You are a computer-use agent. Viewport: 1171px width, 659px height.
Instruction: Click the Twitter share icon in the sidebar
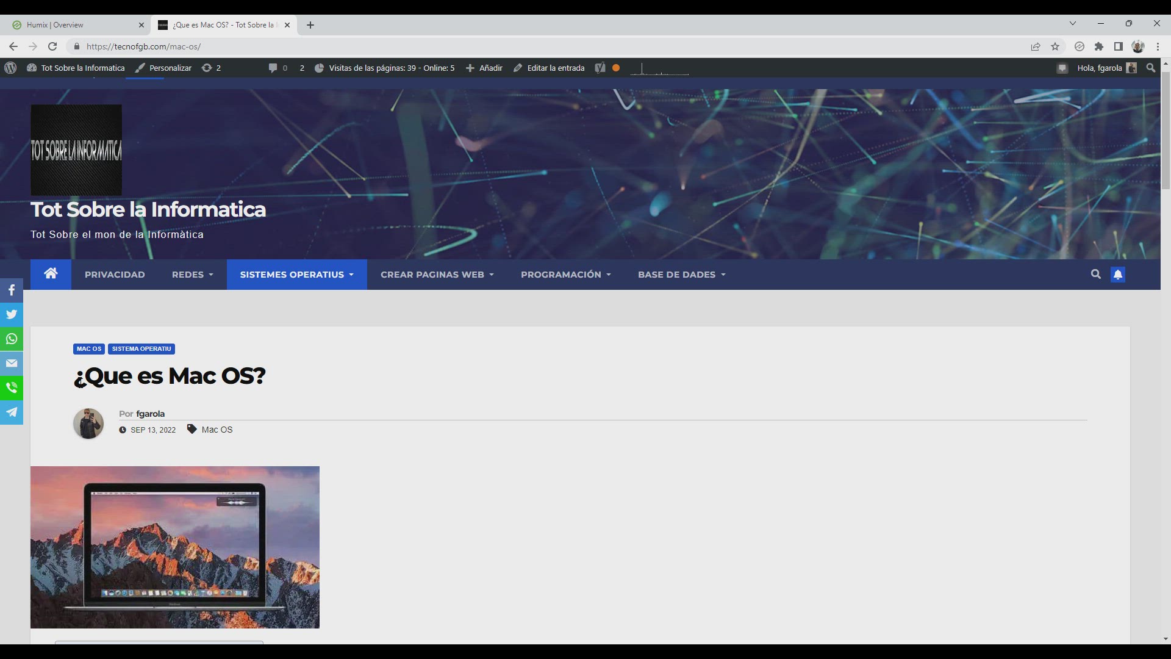[12, 315]
